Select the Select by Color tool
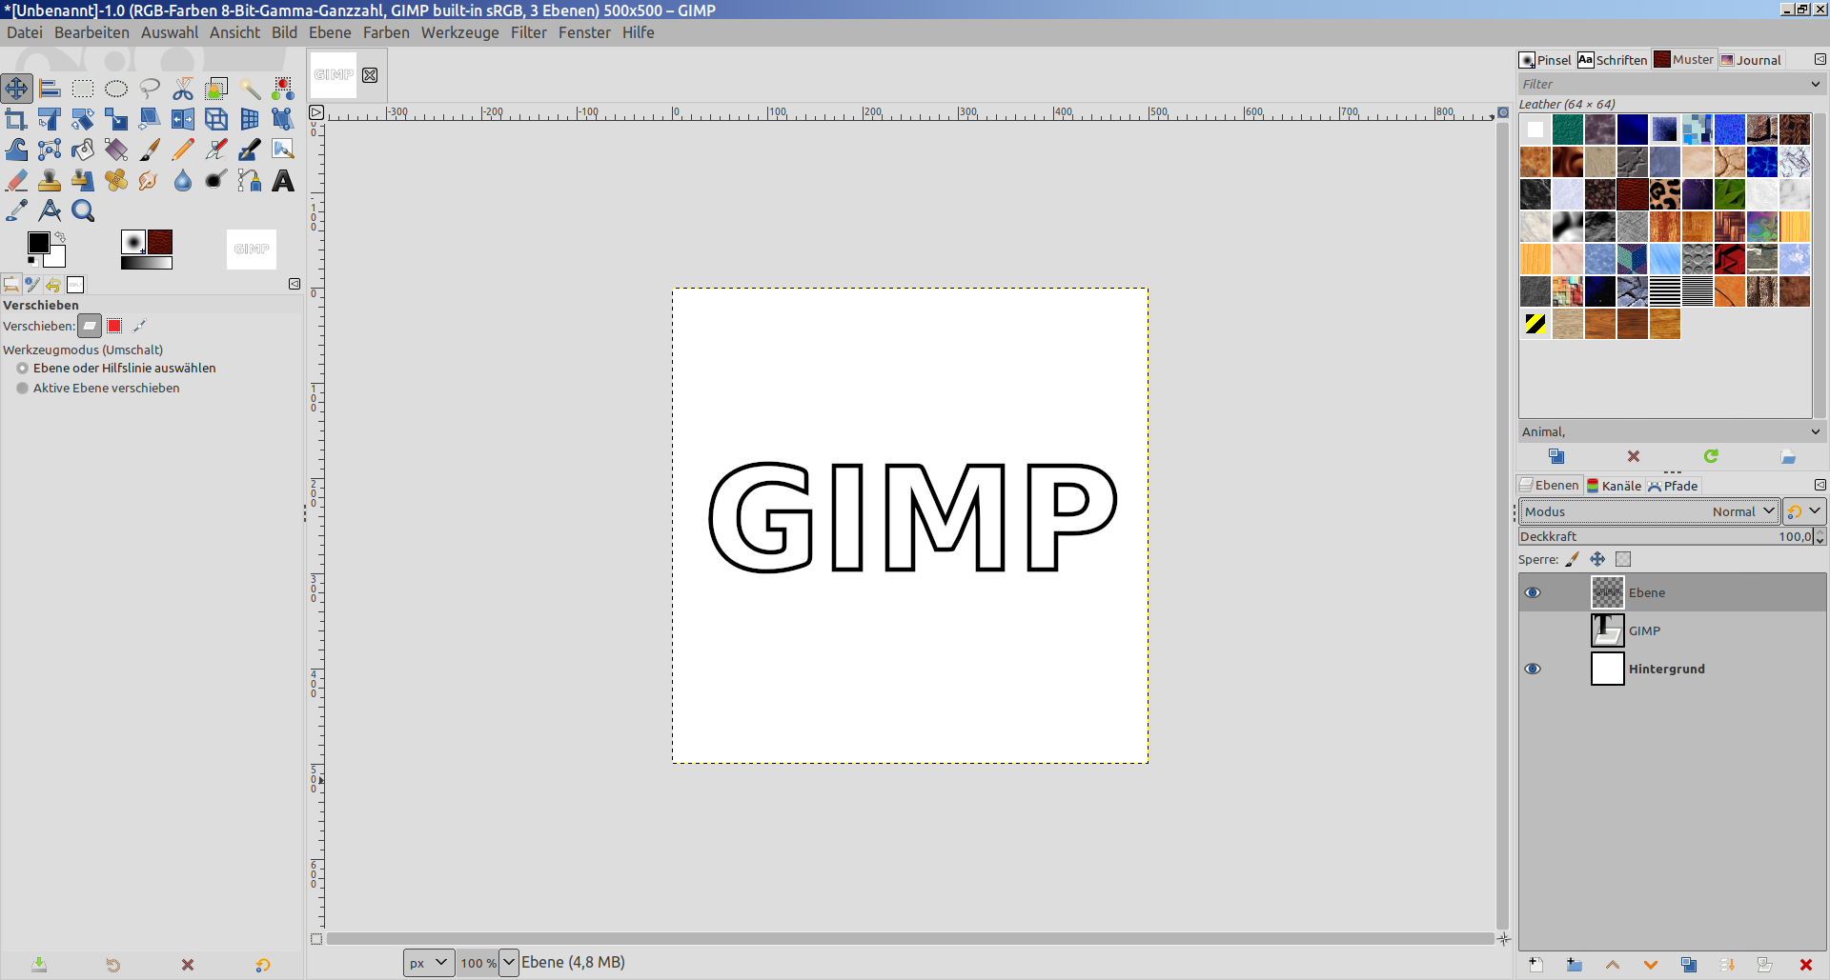 coord(283,89)
